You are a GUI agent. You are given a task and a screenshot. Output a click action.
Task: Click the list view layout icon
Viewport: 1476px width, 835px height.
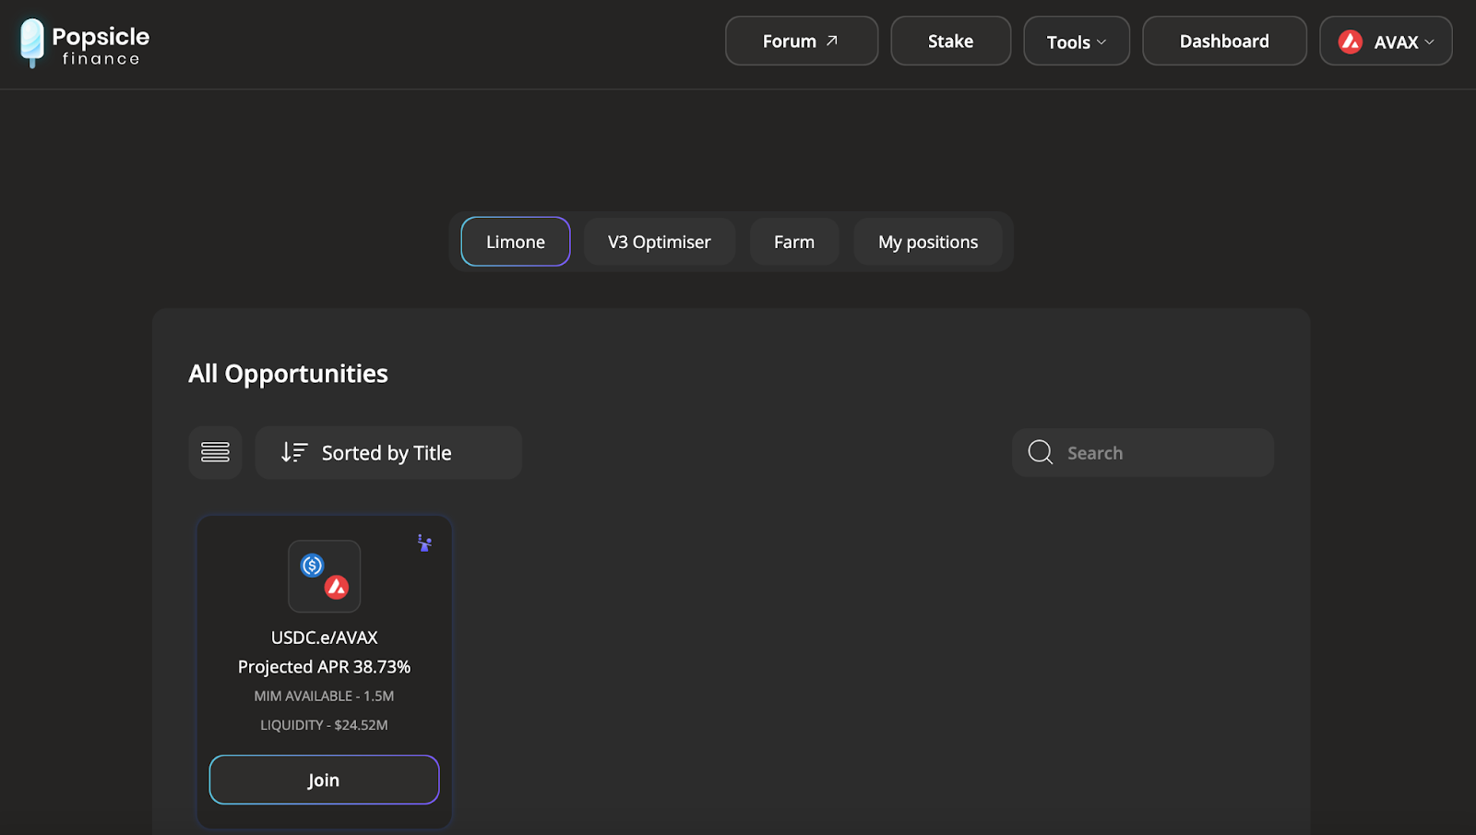click(x=215, y=452)
